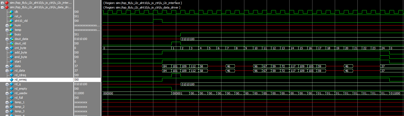Click the 84 segment on rd_data waveform
The width and height of the screenshot is (404, 116).
(x=167, y=71)
